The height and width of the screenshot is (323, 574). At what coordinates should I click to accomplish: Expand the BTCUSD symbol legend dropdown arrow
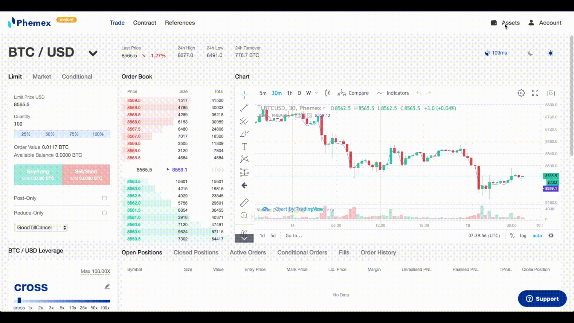pos(324,108)
